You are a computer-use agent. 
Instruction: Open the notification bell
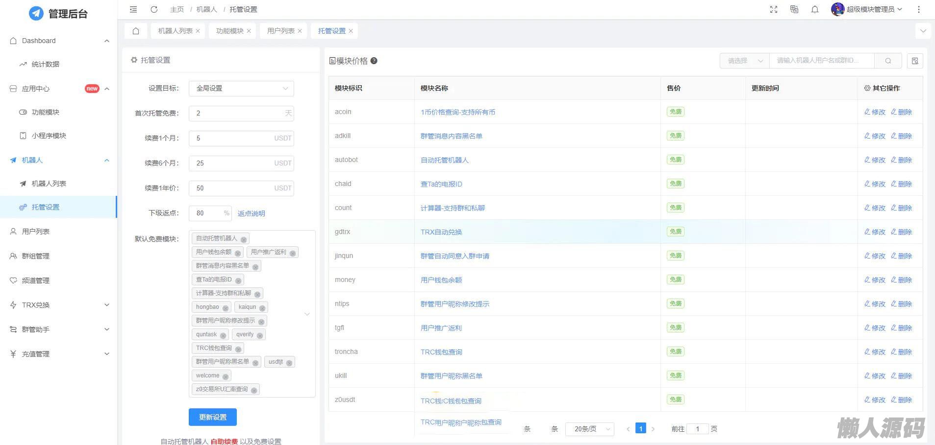coord(815,9)
